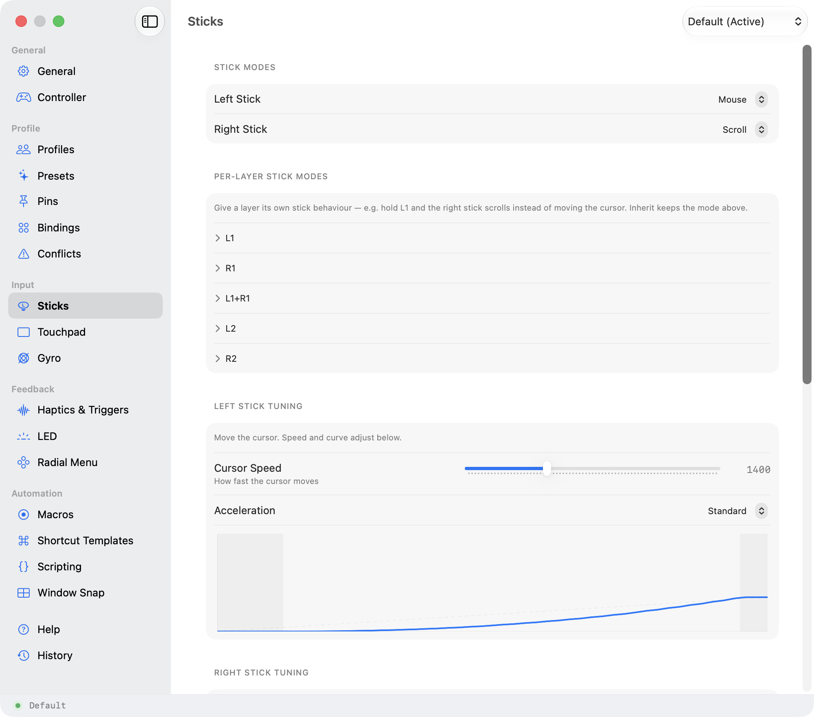Image resolution: width=814 pixels, height=717 pixels.
Task: Go to the Conflicts page
Action: [x=85, y=254]
